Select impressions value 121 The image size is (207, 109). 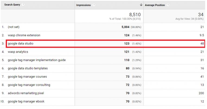[x=127, y=52]
